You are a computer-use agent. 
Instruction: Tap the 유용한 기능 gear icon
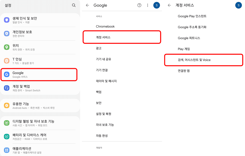coord(7,105)
